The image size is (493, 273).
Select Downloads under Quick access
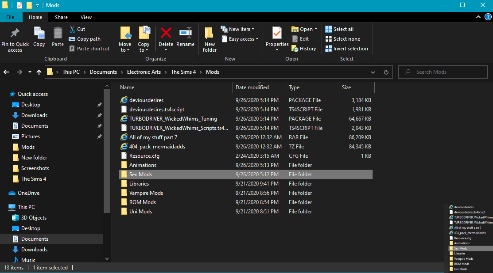click(x=34, y=115)
